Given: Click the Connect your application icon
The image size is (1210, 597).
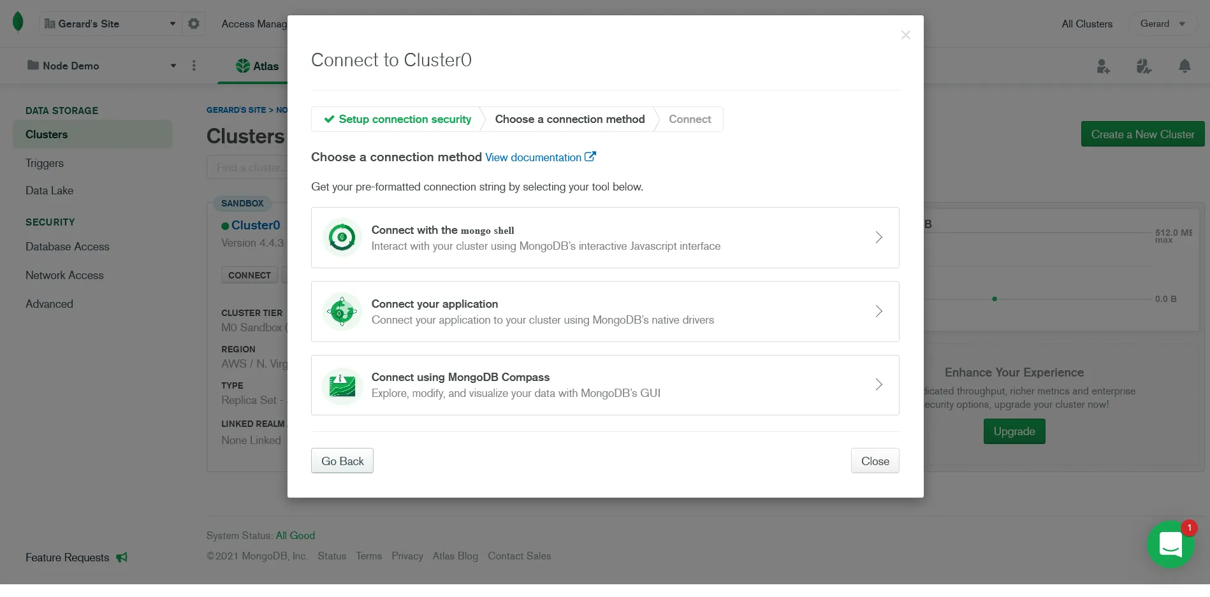Looking at the screenshot, I should [x=342, y=312].
